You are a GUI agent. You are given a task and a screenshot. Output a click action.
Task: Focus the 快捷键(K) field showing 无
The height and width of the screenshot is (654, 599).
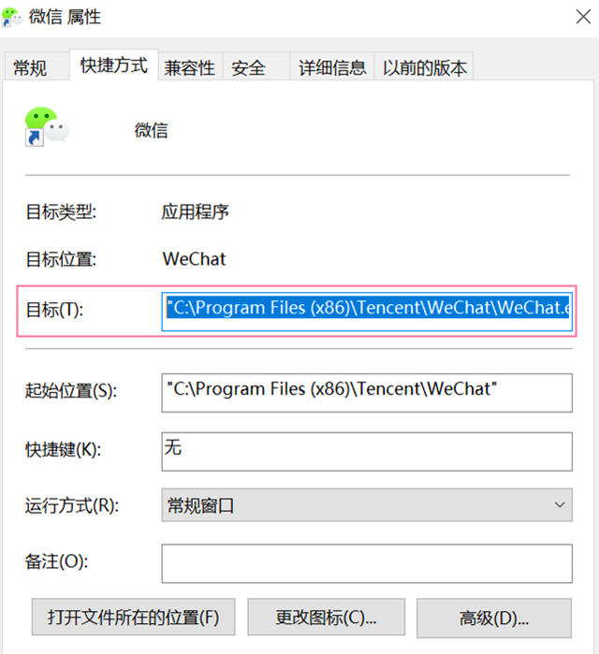(x=367, y=451)
